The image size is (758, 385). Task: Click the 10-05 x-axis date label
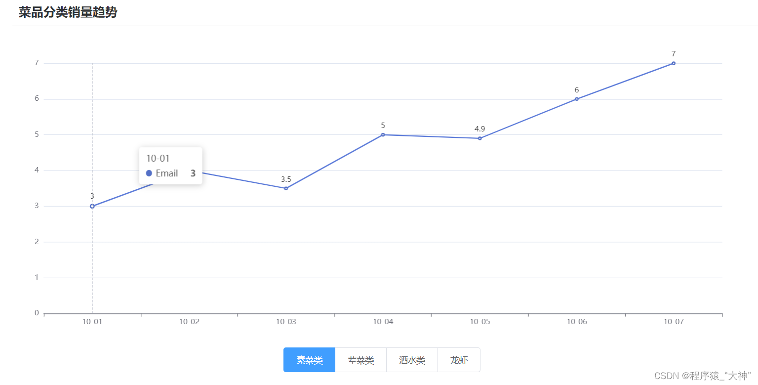tap(480, 322)
